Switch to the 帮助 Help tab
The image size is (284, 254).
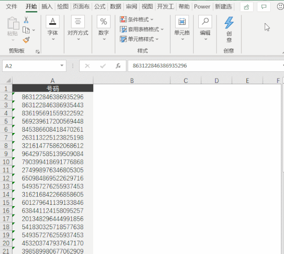click(184, 7)
